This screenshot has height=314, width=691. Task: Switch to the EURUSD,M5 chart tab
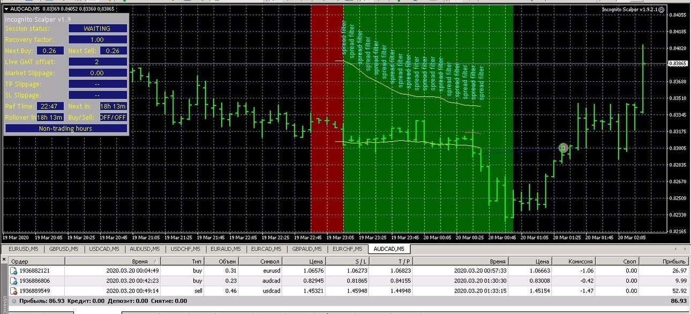tap(23, 249)
